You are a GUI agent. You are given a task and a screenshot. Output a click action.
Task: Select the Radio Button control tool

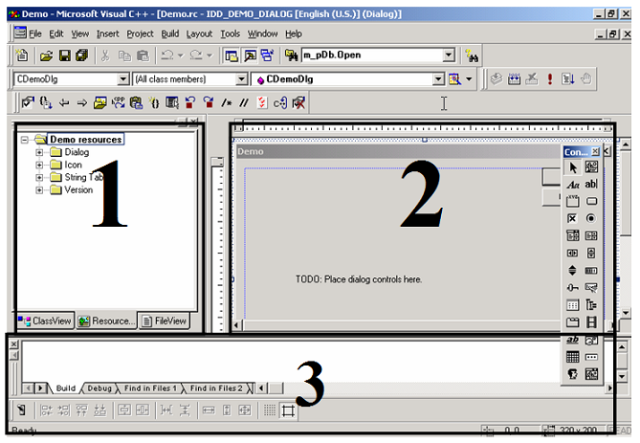point(591,219)
